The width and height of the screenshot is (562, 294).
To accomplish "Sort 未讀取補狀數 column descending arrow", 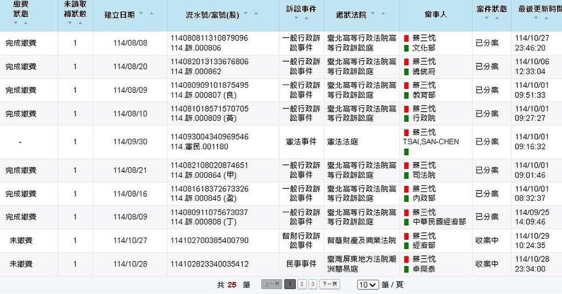I will (70, 23).
